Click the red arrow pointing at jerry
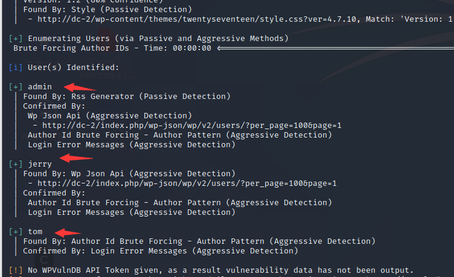The image size is (454, 277). tap(74, 159)
